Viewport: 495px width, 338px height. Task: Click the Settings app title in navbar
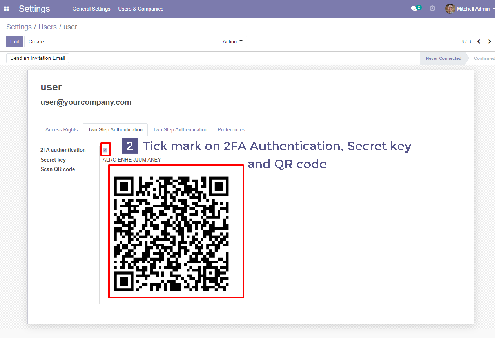34,9
